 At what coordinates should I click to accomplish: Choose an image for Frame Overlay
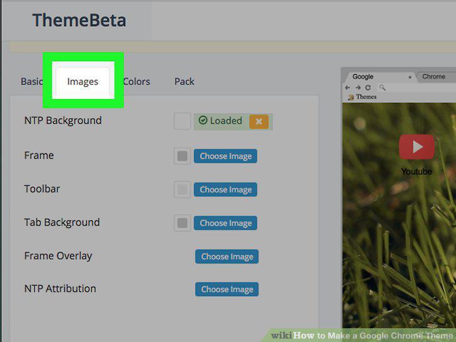click(227, 257)
